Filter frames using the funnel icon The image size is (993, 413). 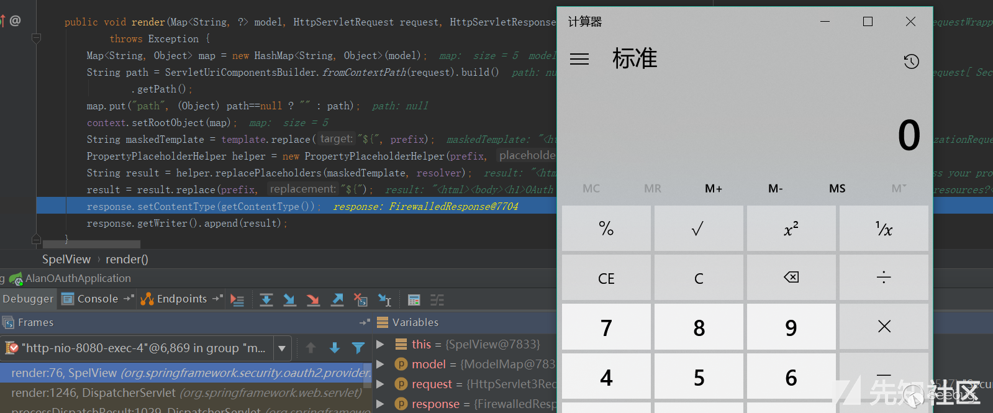click(358, 348)
